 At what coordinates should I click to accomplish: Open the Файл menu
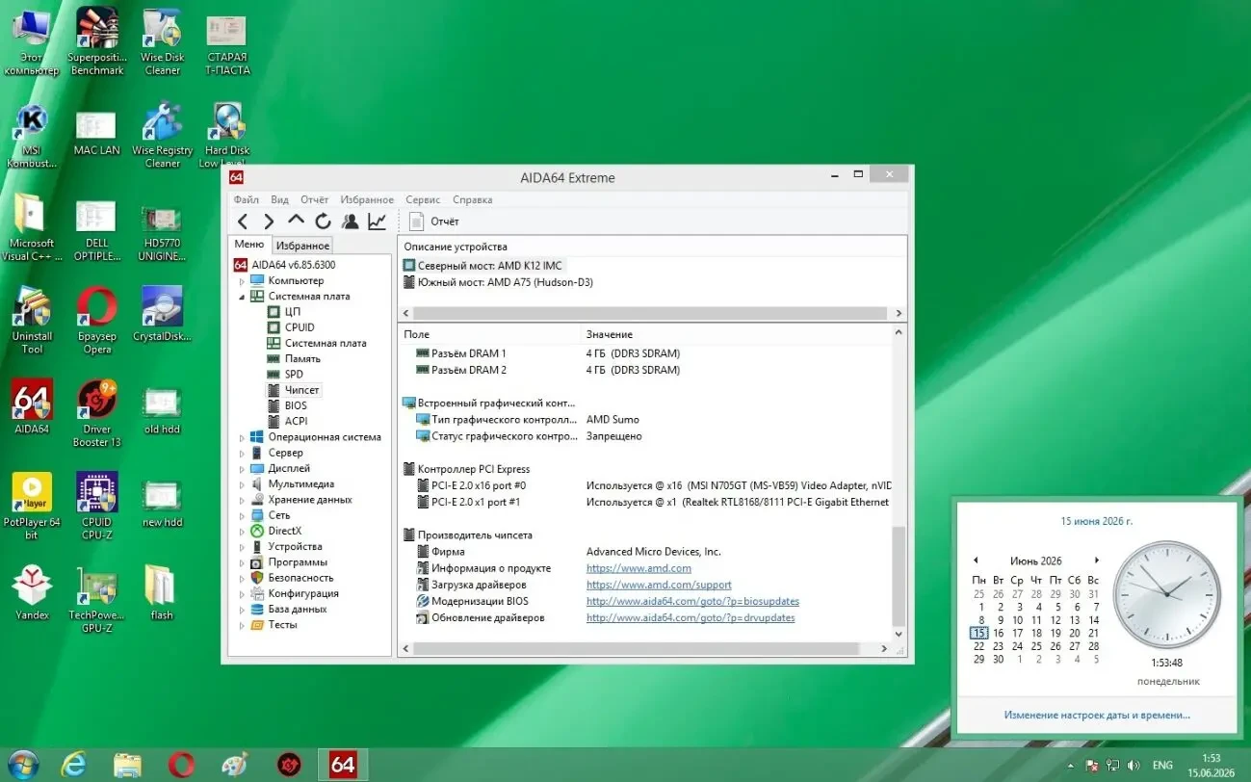pyautogui.click(x=246, y=199)
